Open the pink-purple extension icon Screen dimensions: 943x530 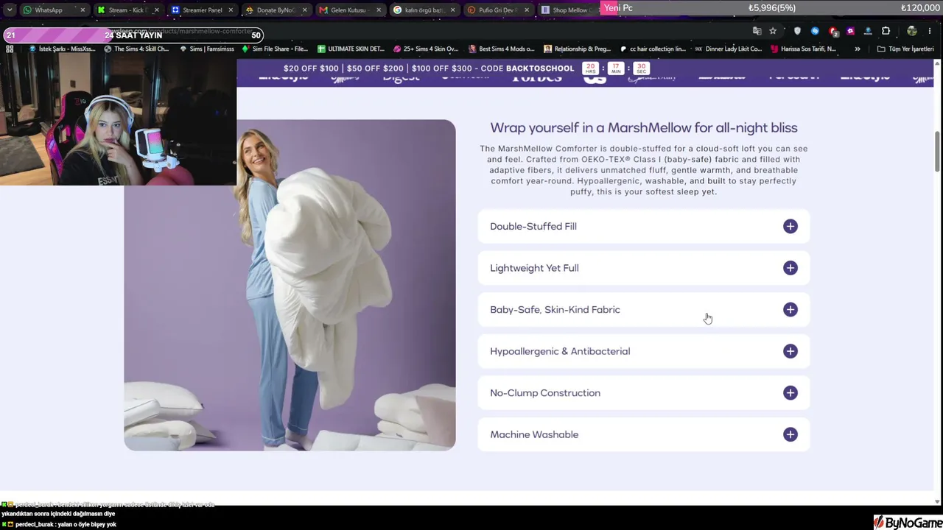[x=851, y=31]
